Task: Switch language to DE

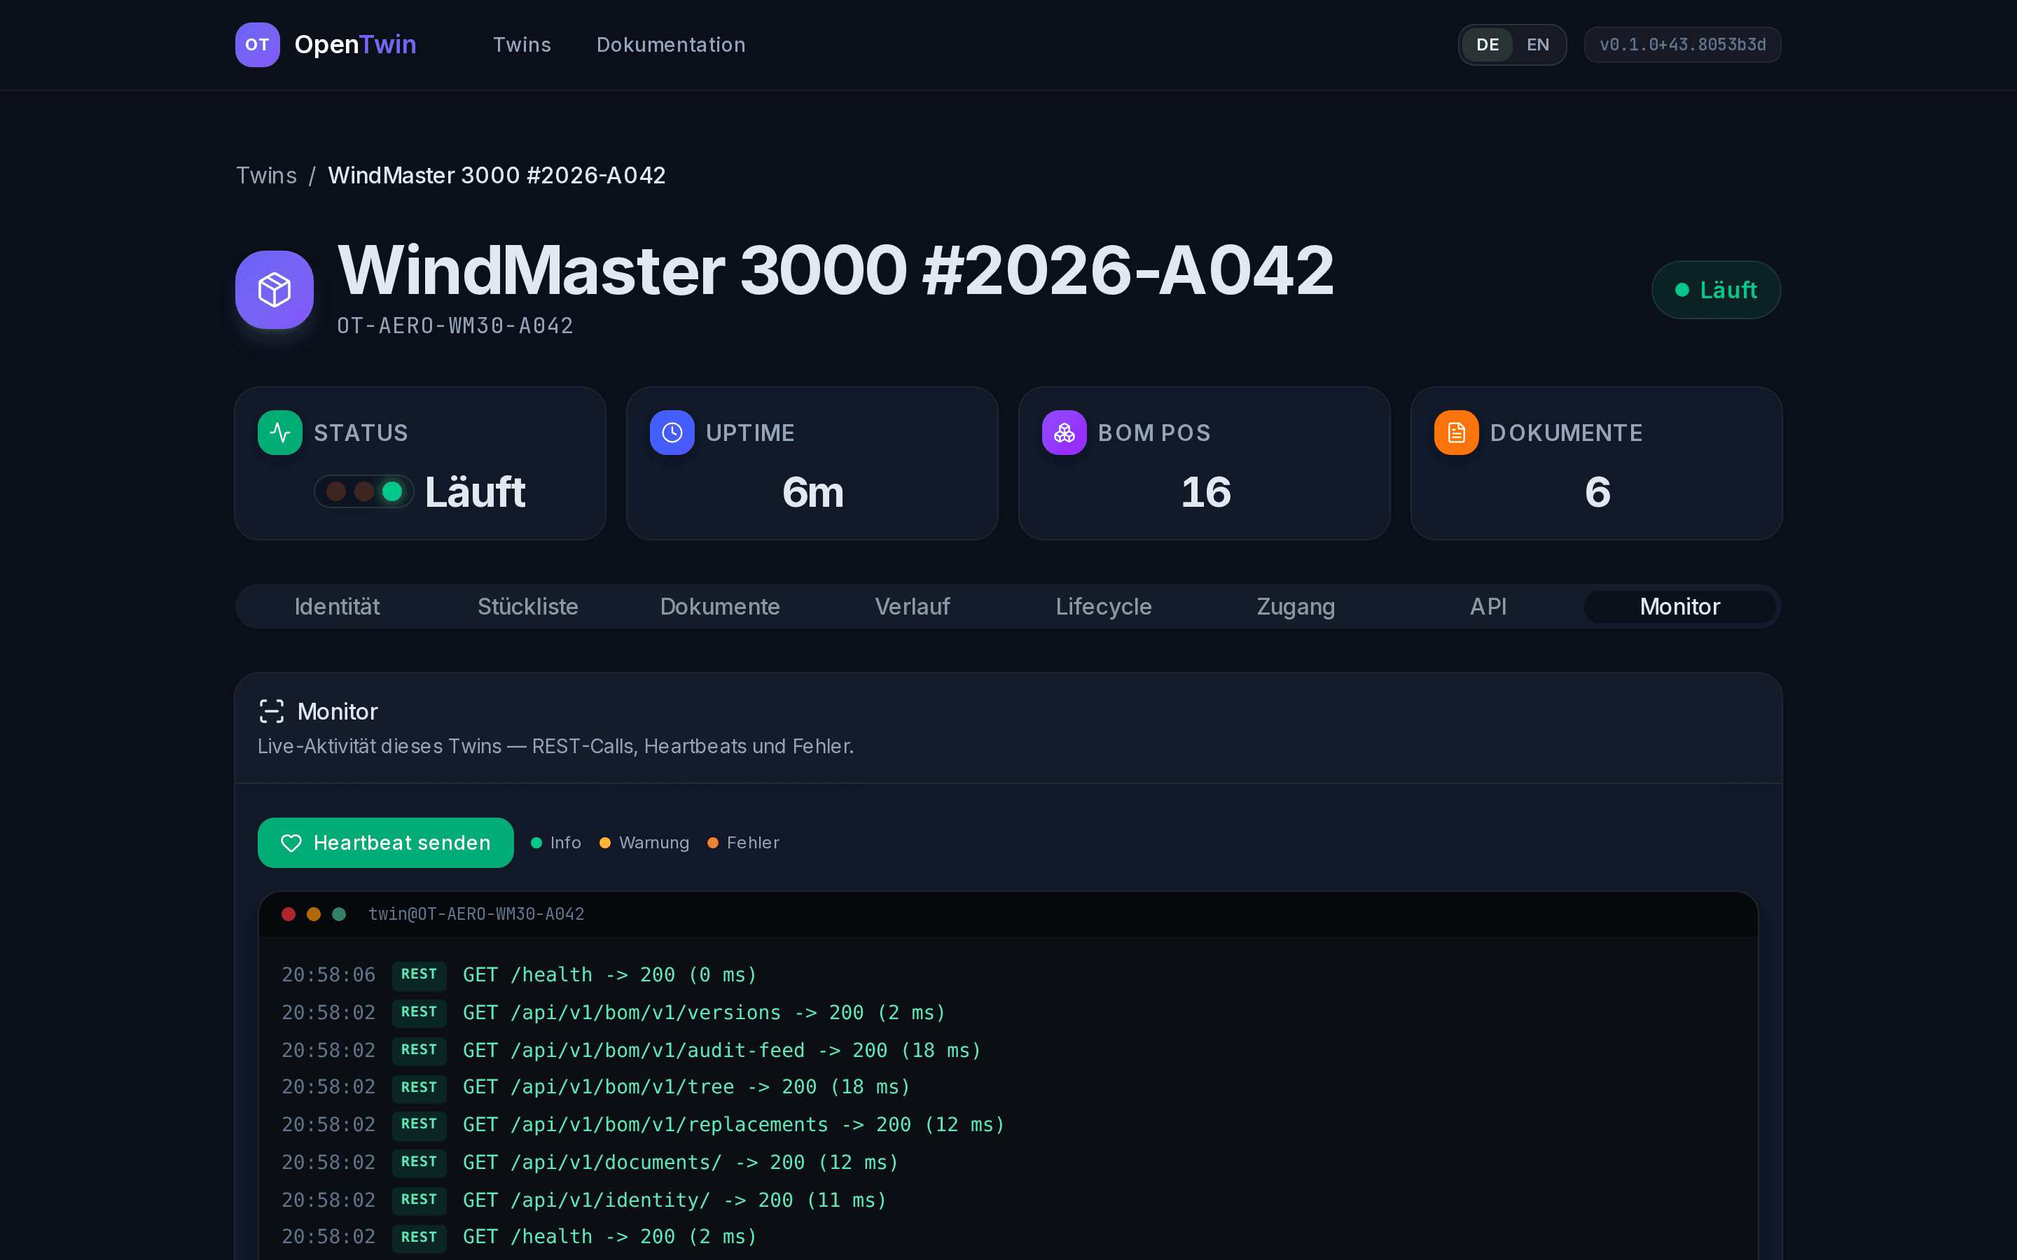Action: 1487,45
